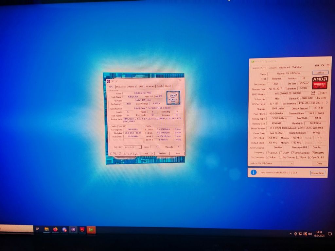Click the GPU-Z screenshot camera icon
335x251 pixels.
tap(317, 65)
